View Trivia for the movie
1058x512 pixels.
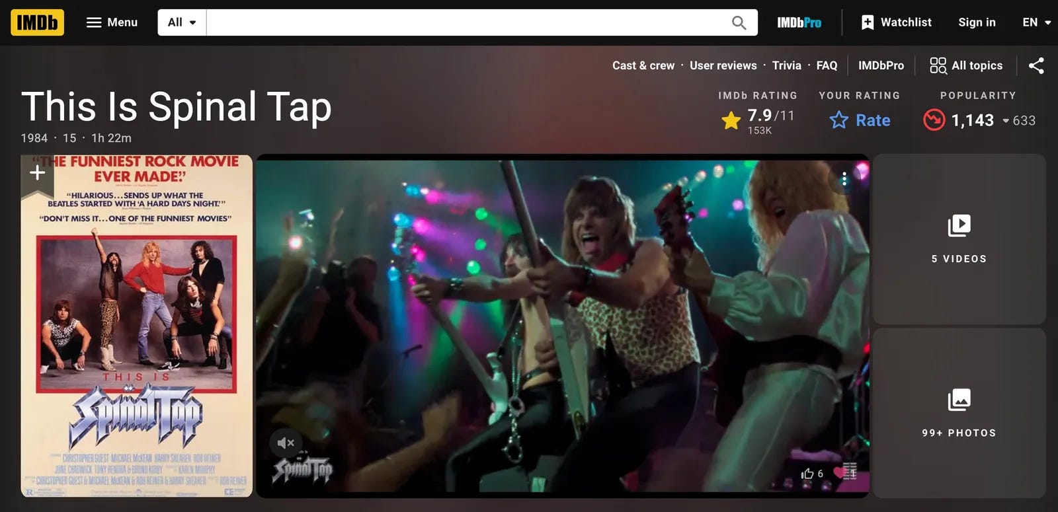coord(786,65)
